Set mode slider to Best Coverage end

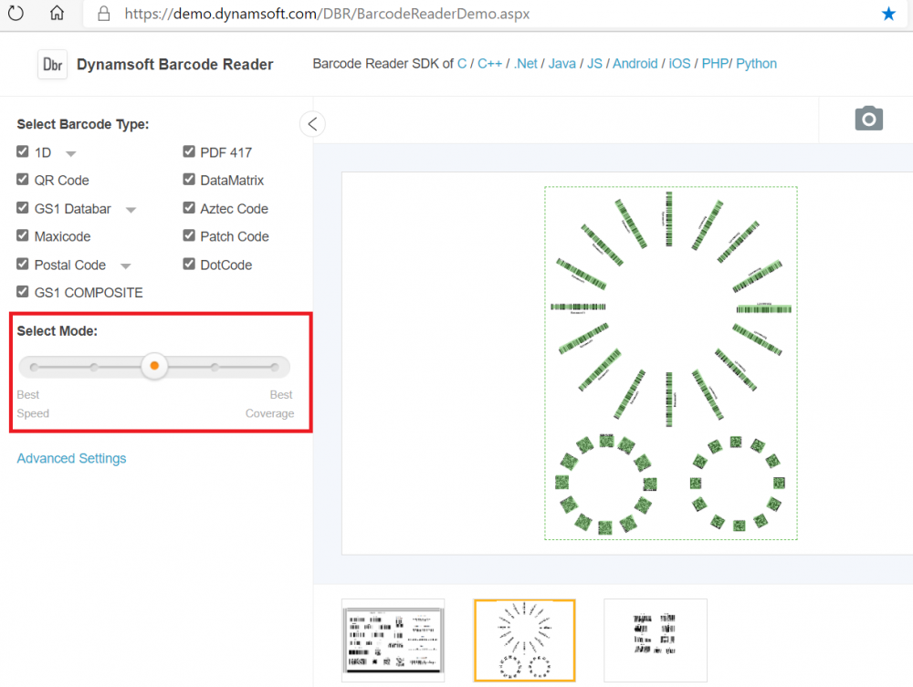tap(274, 367)
